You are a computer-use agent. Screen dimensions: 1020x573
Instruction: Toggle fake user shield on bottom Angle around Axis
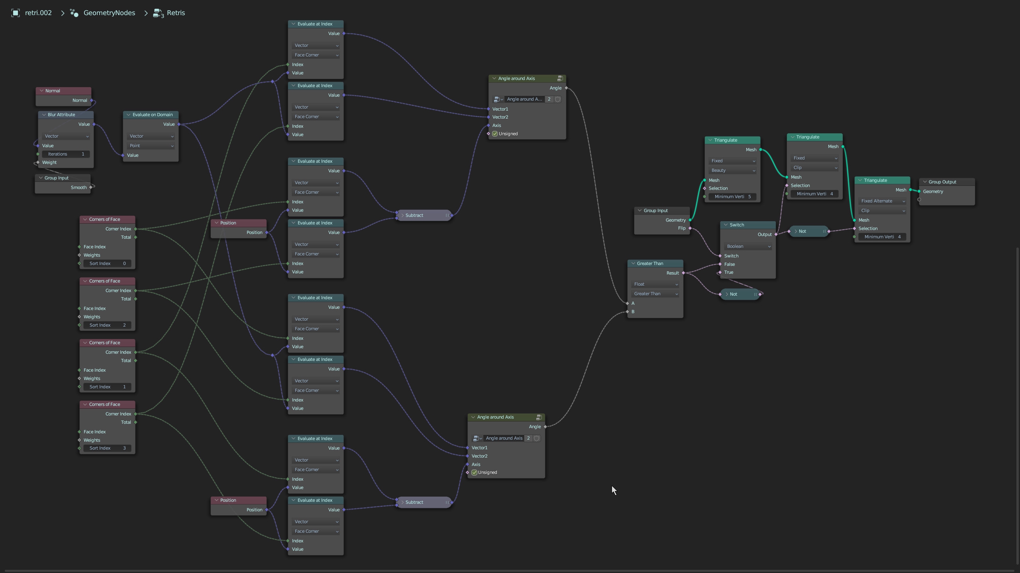pos(537,438)
